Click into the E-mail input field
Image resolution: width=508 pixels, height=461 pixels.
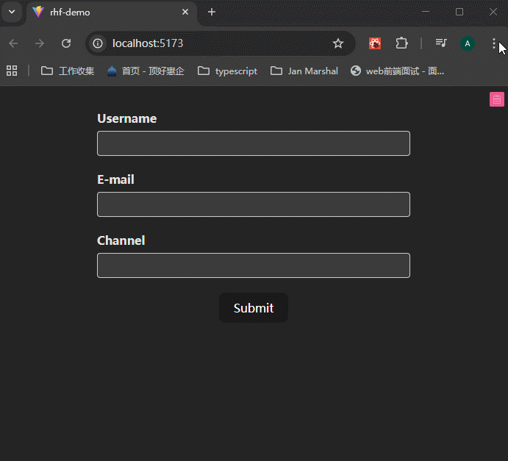[x=253, y=204]
